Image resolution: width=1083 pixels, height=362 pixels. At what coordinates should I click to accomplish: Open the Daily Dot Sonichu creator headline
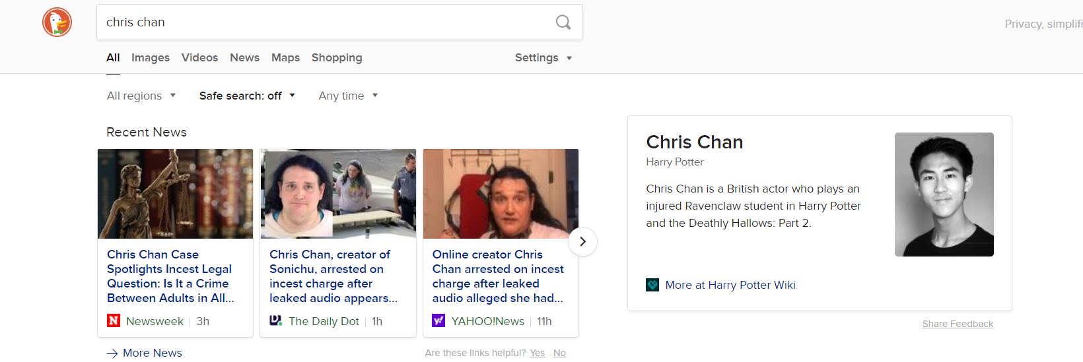click(x=333, y=276)
